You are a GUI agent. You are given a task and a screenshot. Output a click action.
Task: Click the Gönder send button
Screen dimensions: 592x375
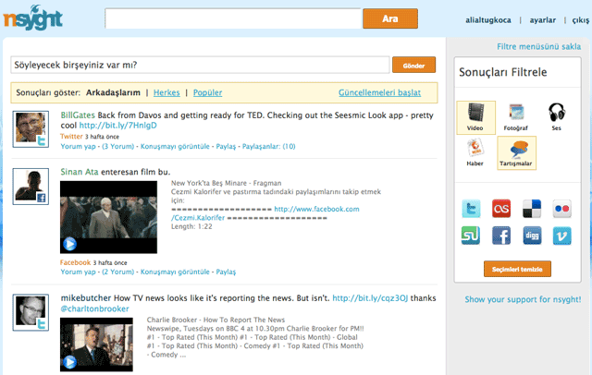(413, 66)
